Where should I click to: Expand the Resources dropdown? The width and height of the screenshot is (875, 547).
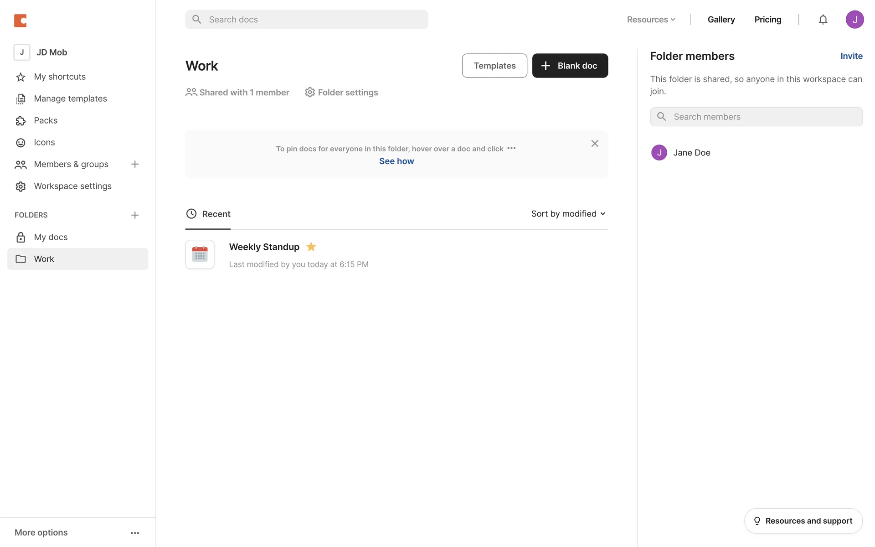click(651, 20)
